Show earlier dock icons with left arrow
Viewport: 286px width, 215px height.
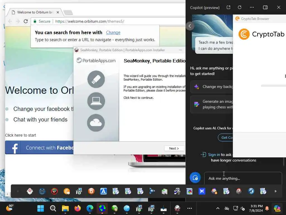(18, 191)
